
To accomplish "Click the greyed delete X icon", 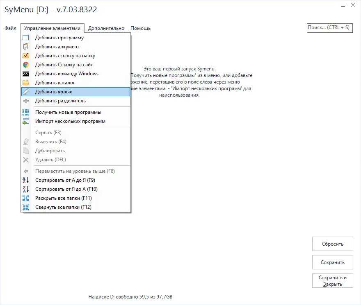I will click(x=26, y=160).
